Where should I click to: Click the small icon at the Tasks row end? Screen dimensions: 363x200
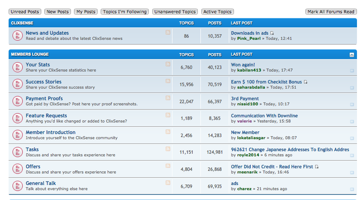pos(352,155)
